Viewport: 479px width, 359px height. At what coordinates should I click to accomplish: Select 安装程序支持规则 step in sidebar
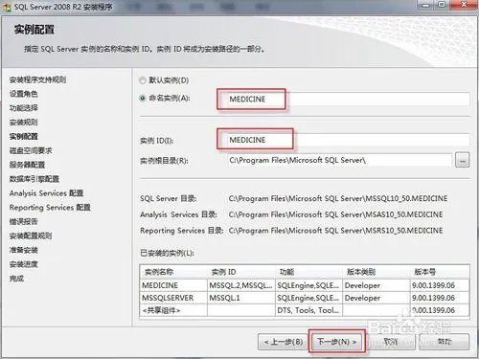click(x=37, y=79)
